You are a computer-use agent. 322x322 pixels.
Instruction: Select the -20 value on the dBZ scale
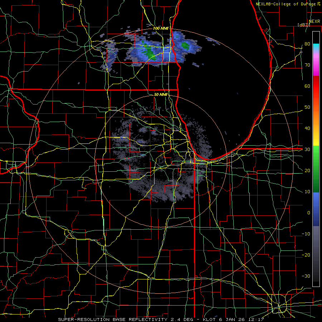tap(306, 255)
